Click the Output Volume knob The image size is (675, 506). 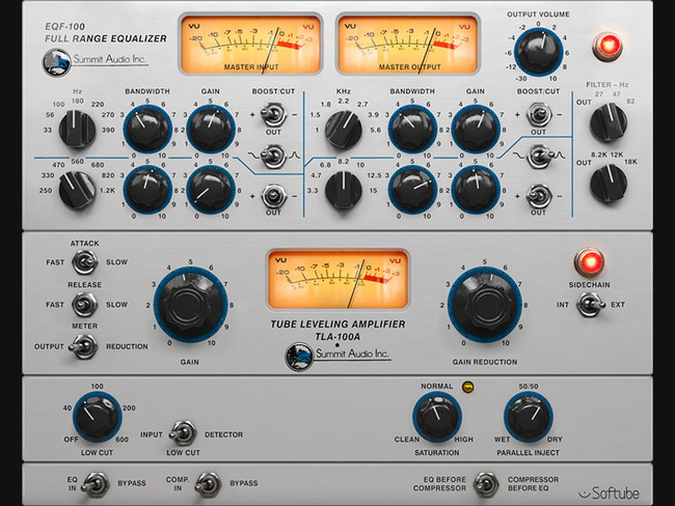coord(538,52)
